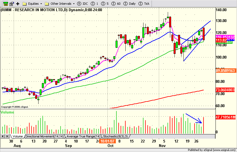This screenshot has width=237, height=152.
Task: Click the 140.00 price axis label
Action: tap(221, 10)
